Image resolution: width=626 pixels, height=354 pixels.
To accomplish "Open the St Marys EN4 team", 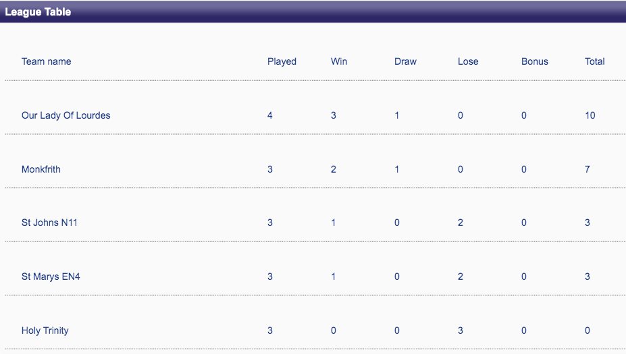I will tap(51, 276).
